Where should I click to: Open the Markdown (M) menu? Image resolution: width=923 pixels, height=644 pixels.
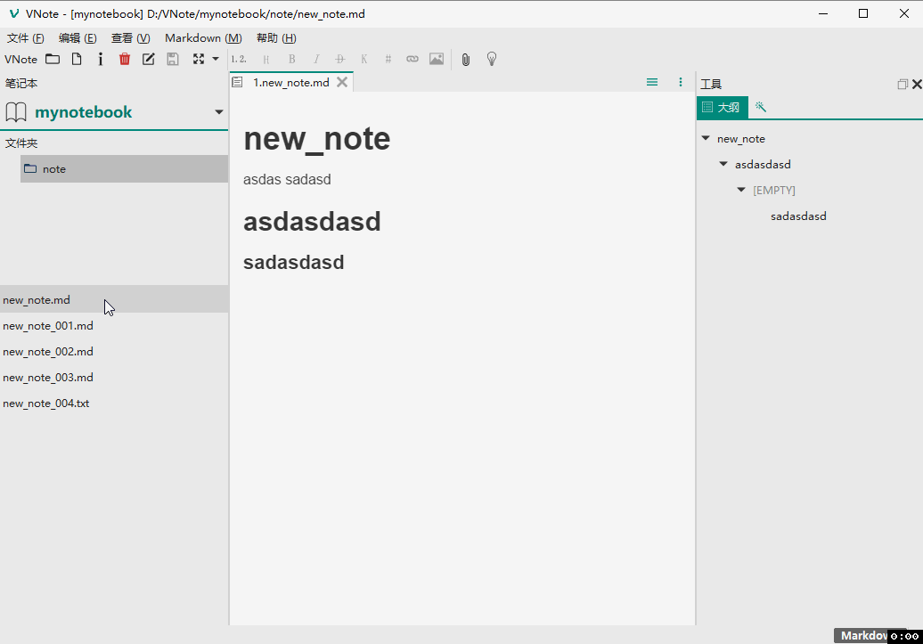tap(203, 38)
